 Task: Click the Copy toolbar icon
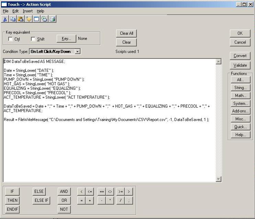[x=13, y=19]
